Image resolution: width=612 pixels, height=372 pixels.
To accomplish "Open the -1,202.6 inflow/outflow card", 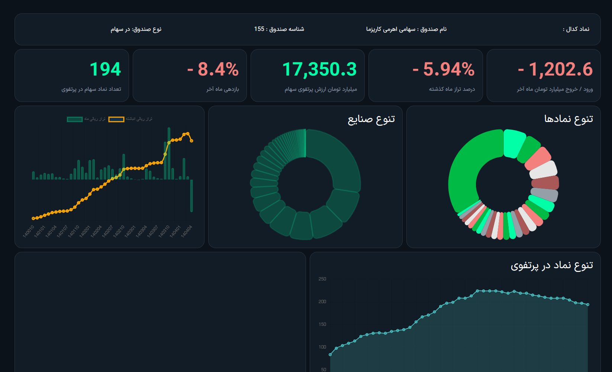I will pyautogui.click(x=544, y=76).
